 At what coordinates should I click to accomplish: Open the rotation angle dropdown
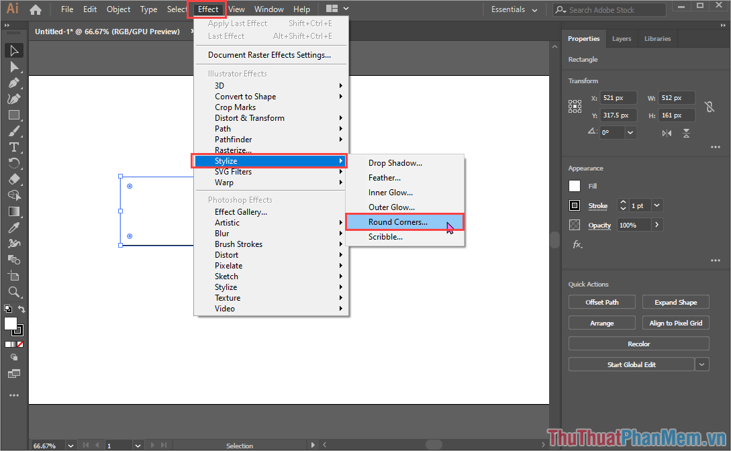tap(630, 133)
